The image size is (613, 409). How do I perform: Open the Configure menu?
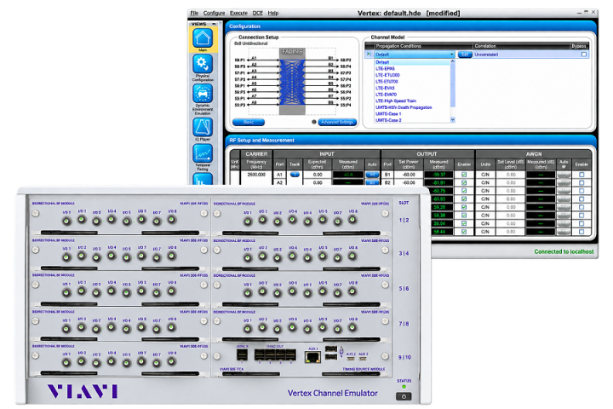pyautogui.click(x=214, y=13)
